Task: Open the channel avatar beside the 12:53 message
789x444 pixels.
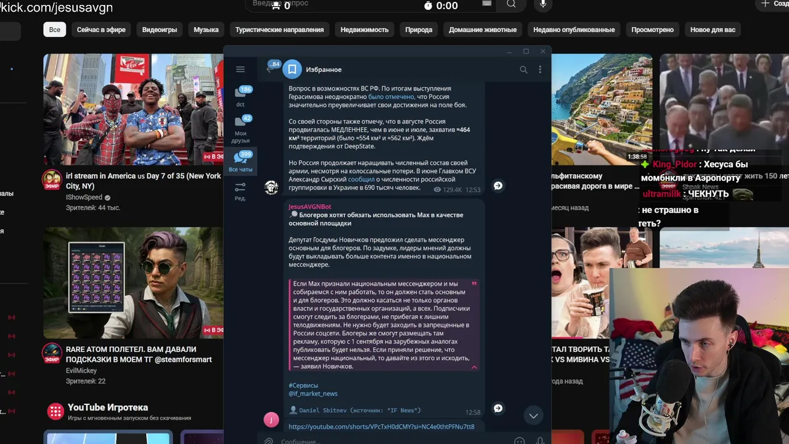Action: pos(271,187)
